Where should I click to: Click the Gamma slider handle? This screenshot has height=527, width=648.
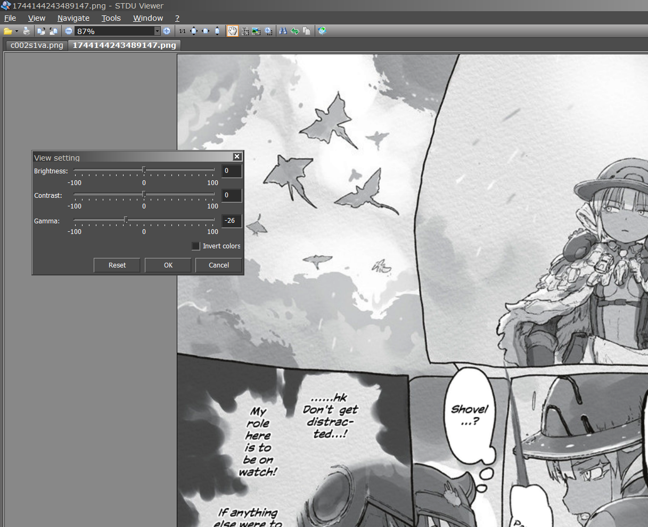pyautogui.click(x=126, y=220)
